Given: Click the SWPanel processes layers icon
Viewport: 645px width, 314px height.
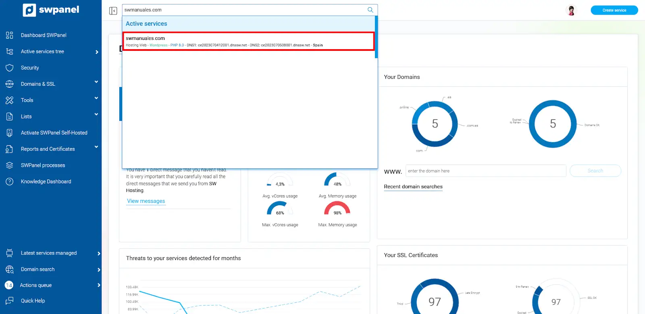Looking at the screenshot, I should click(x=10, y=165).
